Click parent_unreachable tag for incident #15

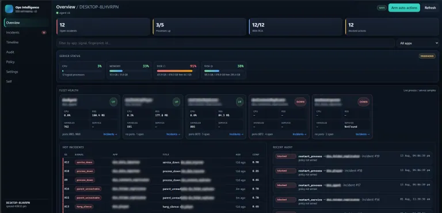(x=88, y=198)
